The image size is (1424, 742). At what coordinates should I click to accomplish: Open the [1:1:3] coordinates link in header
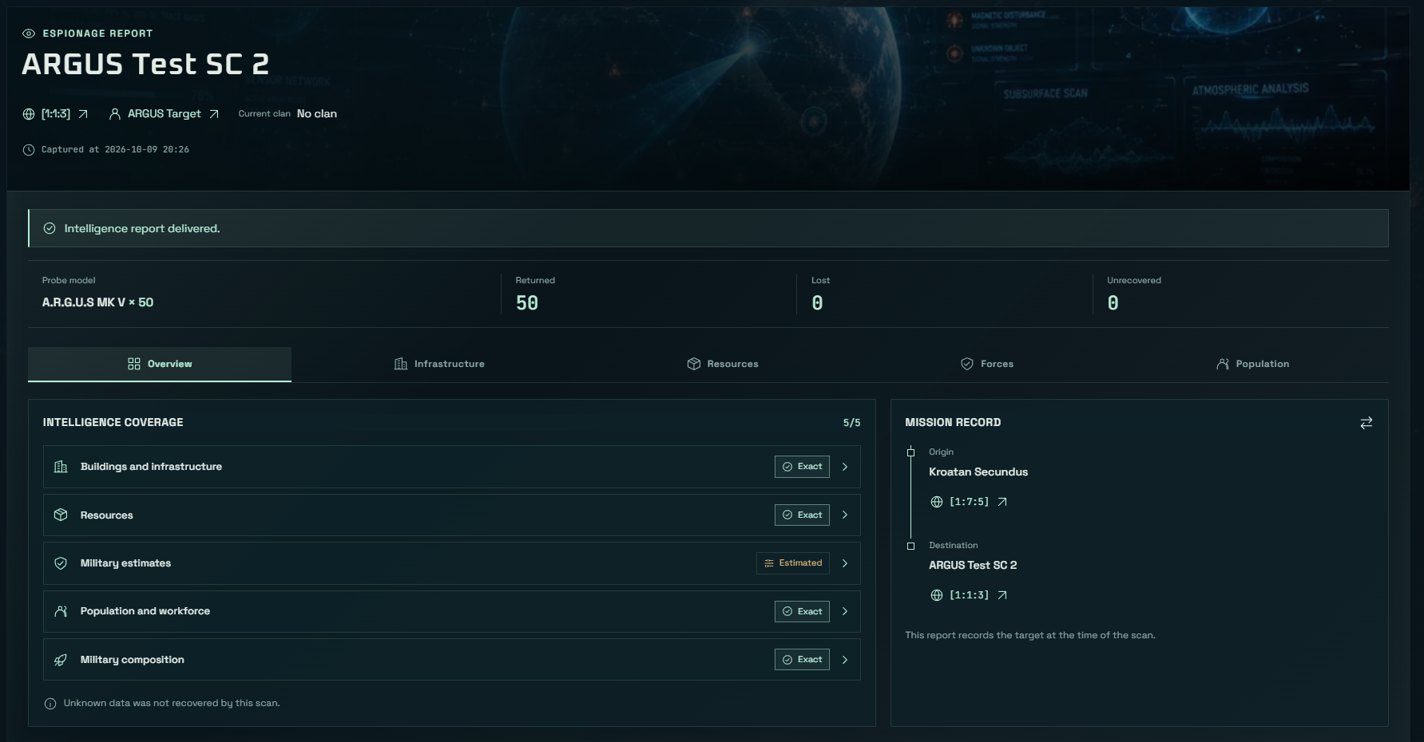pyautogui.click(x=56, y=114)
